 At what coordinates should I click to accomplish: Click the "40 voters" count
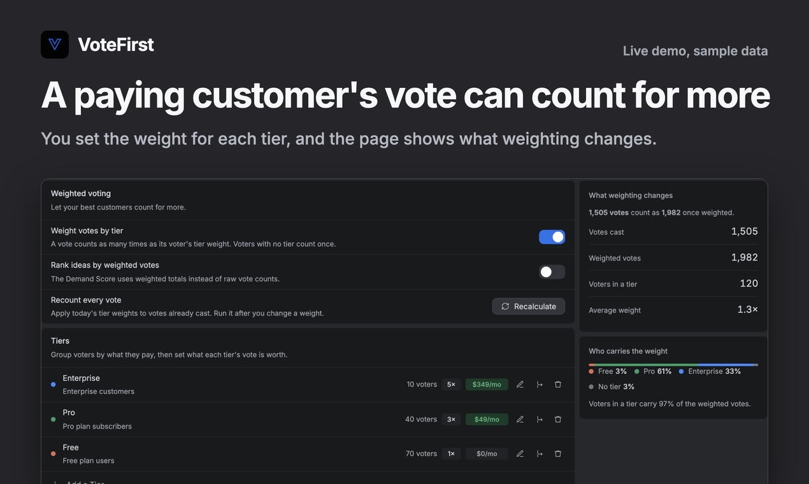421,419
